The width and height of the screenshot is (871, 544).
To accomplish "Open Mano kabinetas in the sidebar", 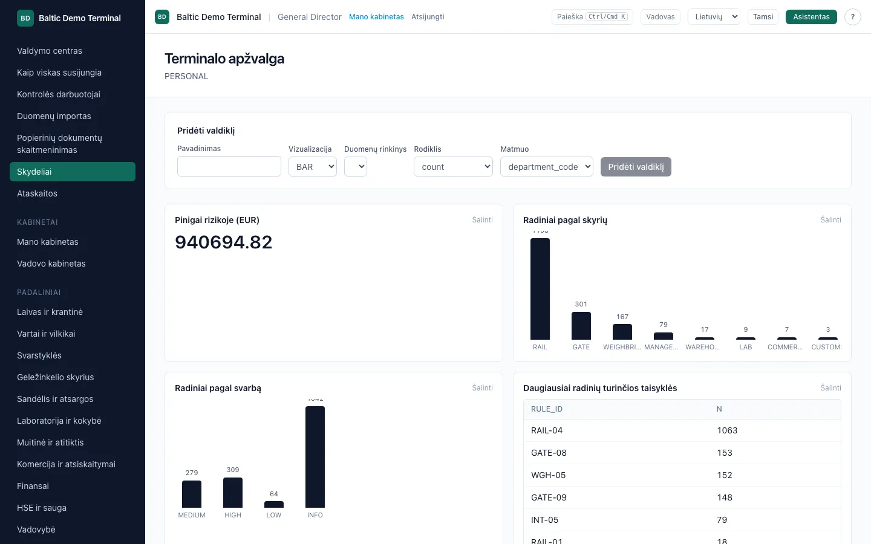I will 73,242.
